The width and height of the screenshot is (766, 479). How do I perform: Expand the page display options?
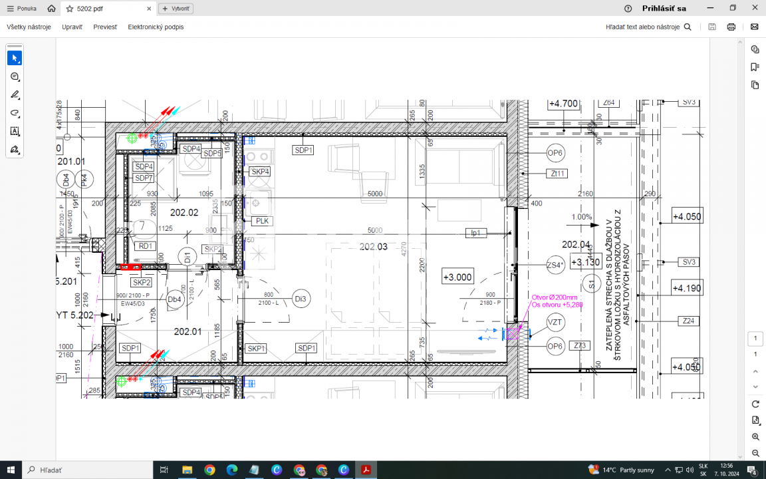click(x=755, y=420)
